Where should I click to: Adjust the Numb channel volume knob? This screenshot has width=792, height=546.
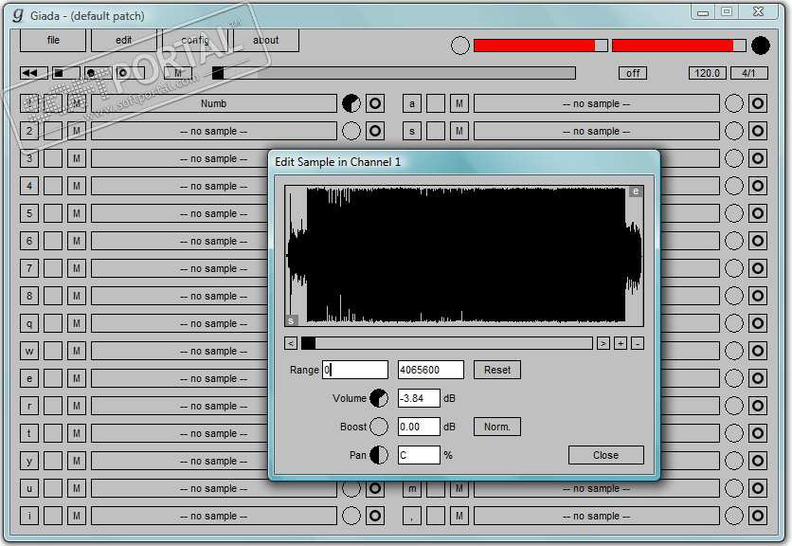click(x=351, y=103)
